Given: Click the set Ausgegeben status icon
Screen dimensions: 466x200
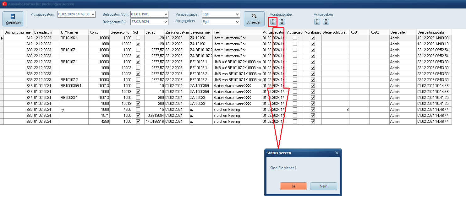Looking at the screenshot, I should pos(317,22).
